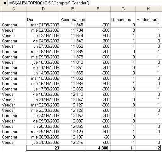Select column D header
The width and height of the screenshot is (162, 152).
(x=43, y=9)
